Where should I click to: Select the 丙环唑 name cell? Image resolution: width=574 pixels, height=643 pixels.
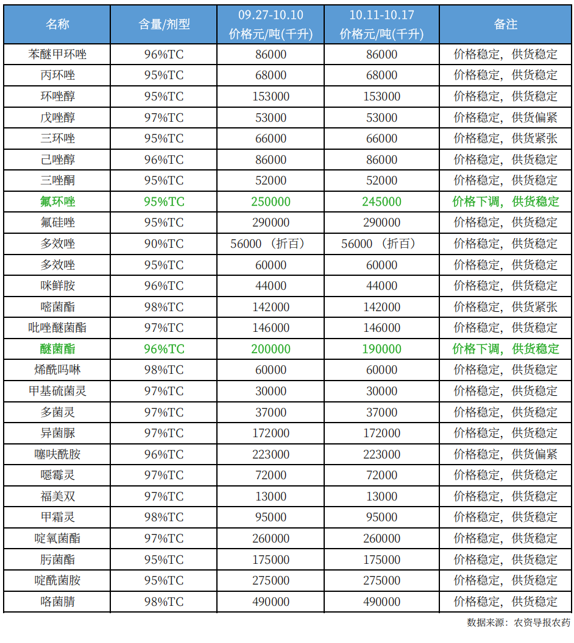click(57, 75)
